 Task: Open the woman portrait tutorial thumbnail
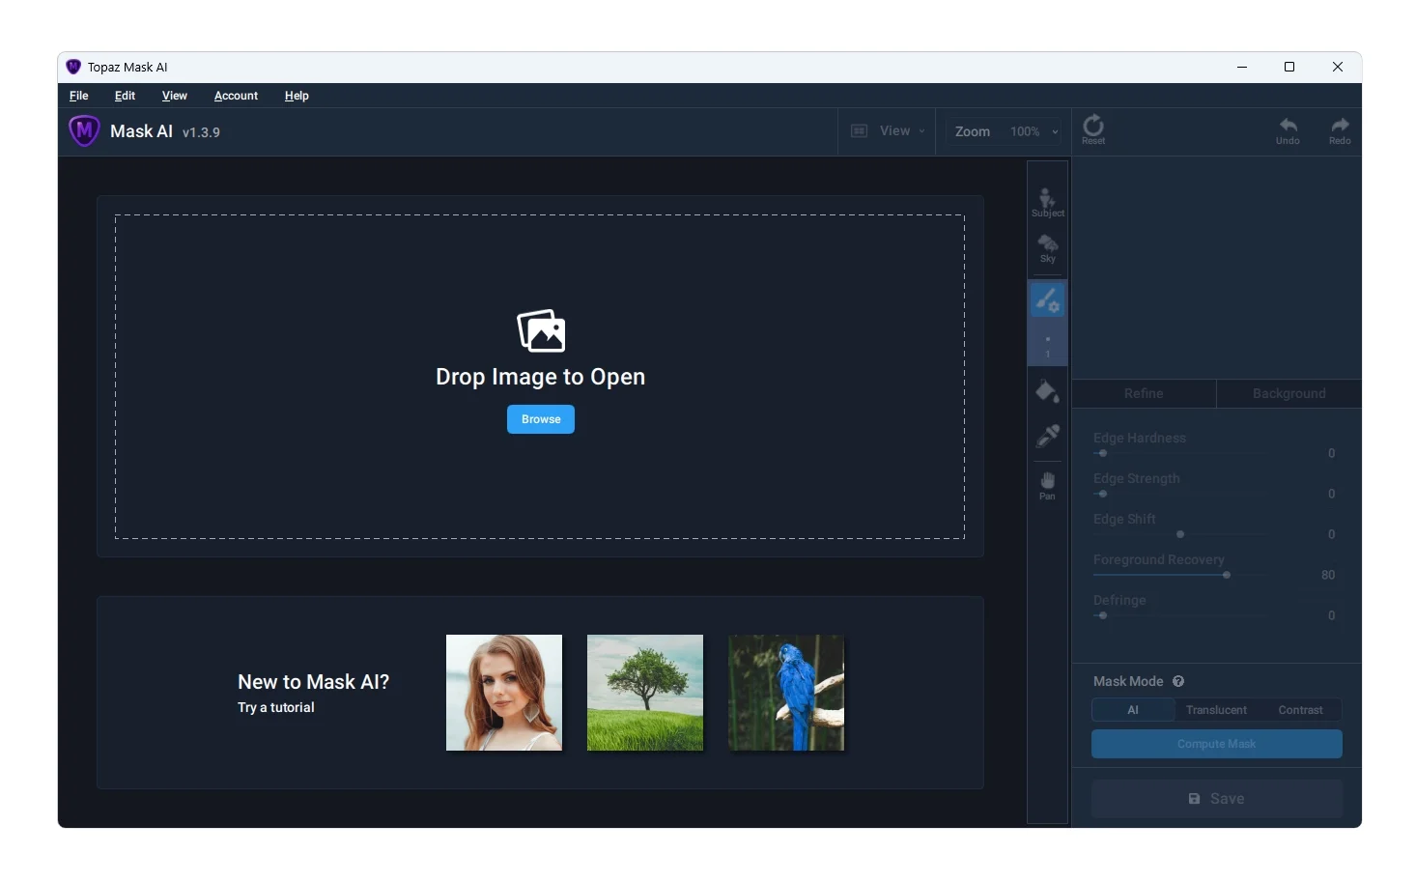pos(504,693)
